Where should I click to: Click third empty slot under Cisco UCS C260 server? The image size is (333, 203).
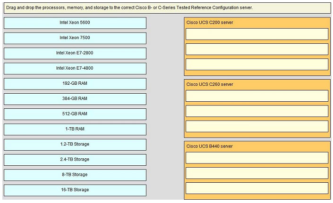pos(257,126)
